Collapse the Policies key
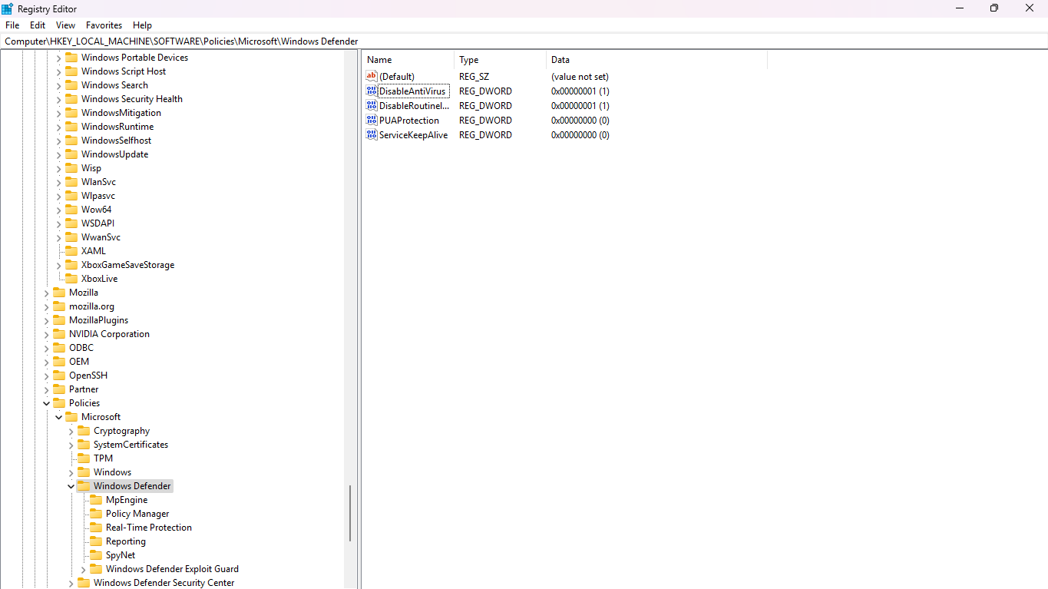 [46, 403]
